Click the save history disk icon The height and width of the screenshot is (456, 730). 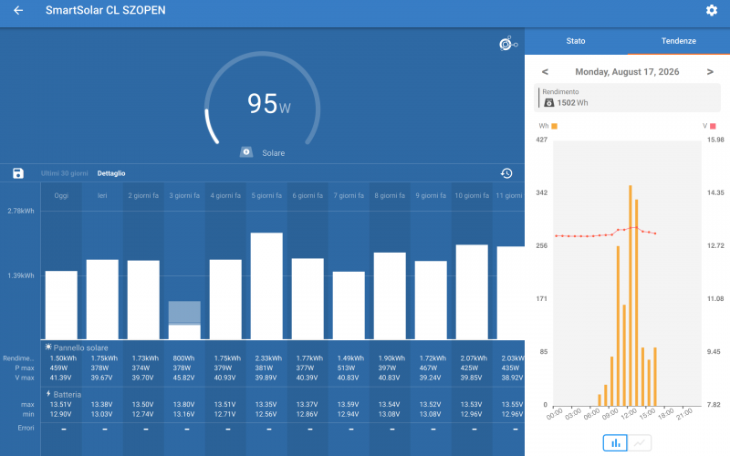coord(18,173)
